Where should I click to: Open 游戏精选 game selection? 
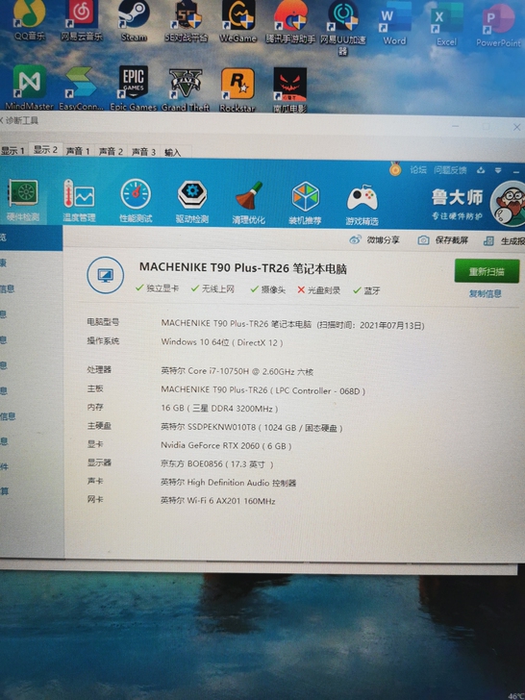click(362, 205)
